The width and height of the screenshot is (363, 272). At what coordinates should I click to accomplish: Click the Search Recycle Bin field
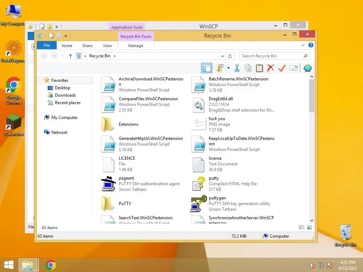point(275,56)
